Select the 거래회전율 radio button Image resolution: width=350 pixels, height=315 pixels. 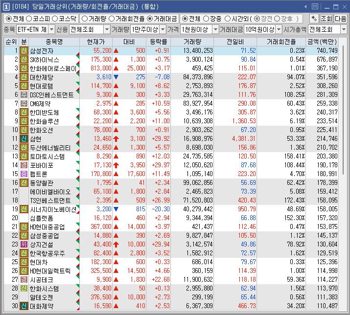[112, 19]
